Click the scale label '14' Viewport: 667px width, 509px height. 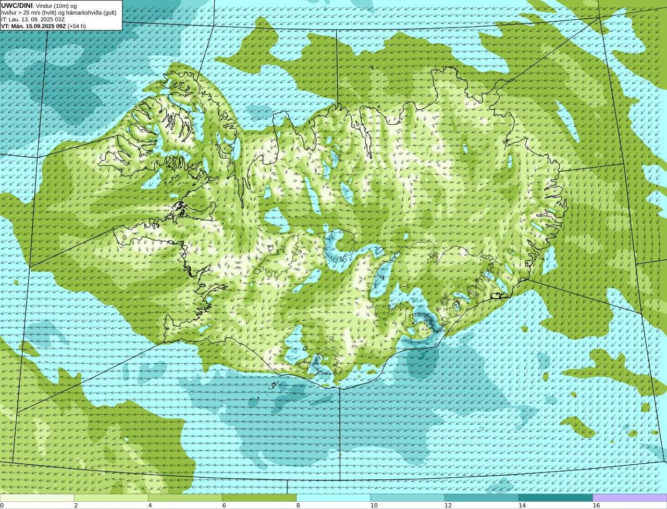[522, 505]
